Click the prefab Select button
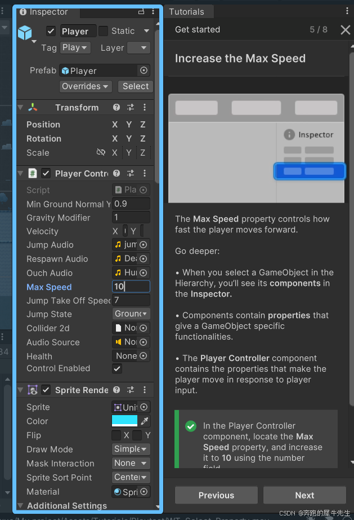The image size is (354, 520). point(135,86)
